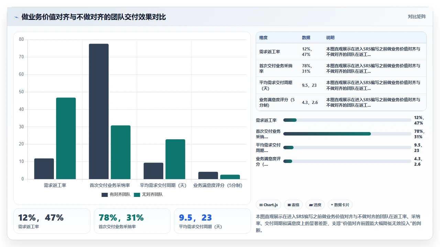Screen dimensions: 440x247
Task: Open the 9.5, 23 平均需求交付周期 stat card
Action: click(x=212, y=221)
